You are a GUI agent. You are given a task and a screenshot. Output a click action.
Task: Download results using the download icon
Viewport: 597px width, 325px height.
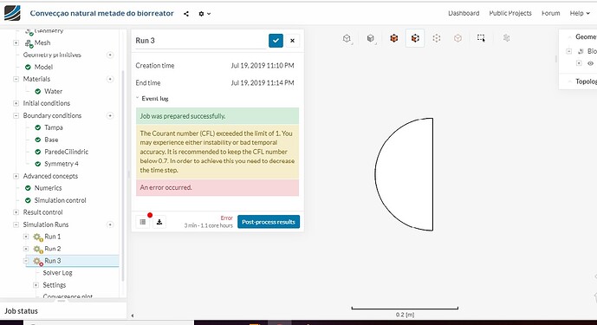(x=159, y=222)
